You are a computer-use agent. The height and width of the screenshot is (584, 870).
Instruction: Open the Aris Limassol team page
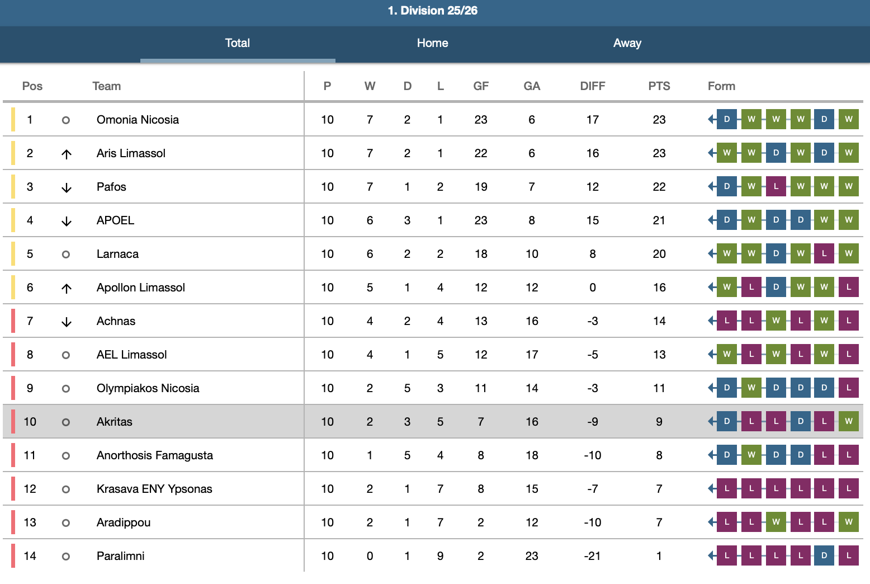[131, 153]
